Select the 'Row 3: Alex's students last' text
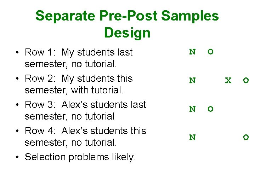Screen dimensions: 255x191 tap(85, 105)
